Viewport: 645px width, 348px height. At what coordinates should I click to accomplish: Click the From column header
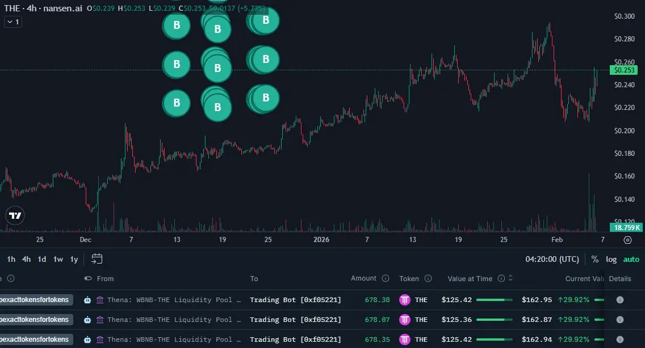[105, 278]
